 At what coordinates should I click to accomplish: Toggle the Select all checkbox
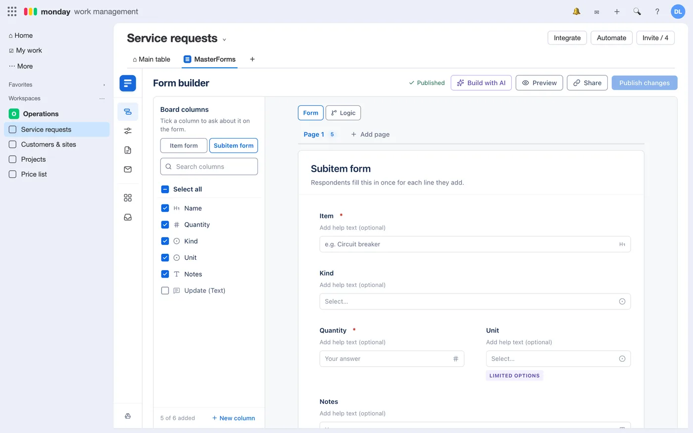[x=165, y=189]
